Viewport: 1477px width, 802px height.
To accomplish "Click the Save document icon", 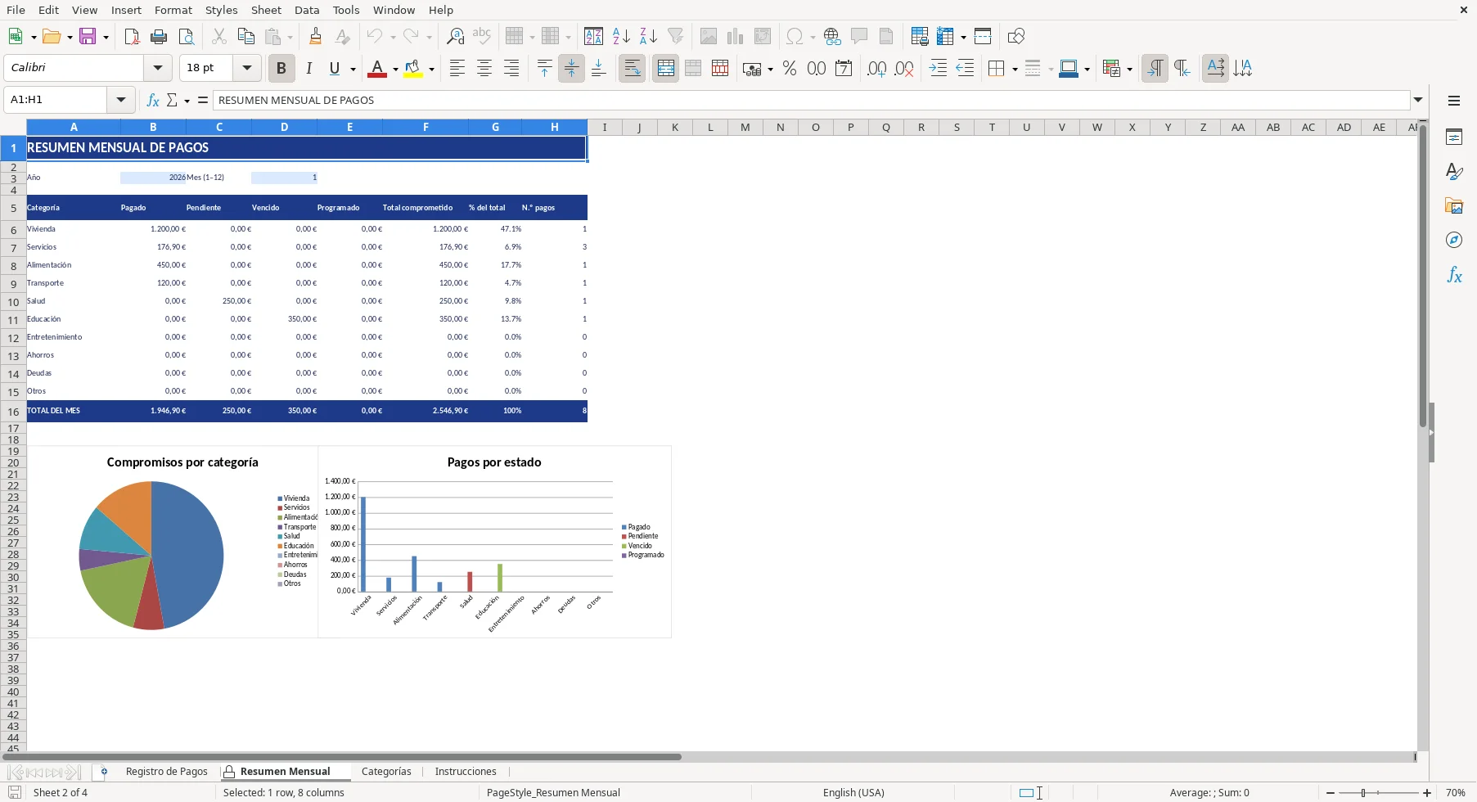I will [x=88, y=36].
